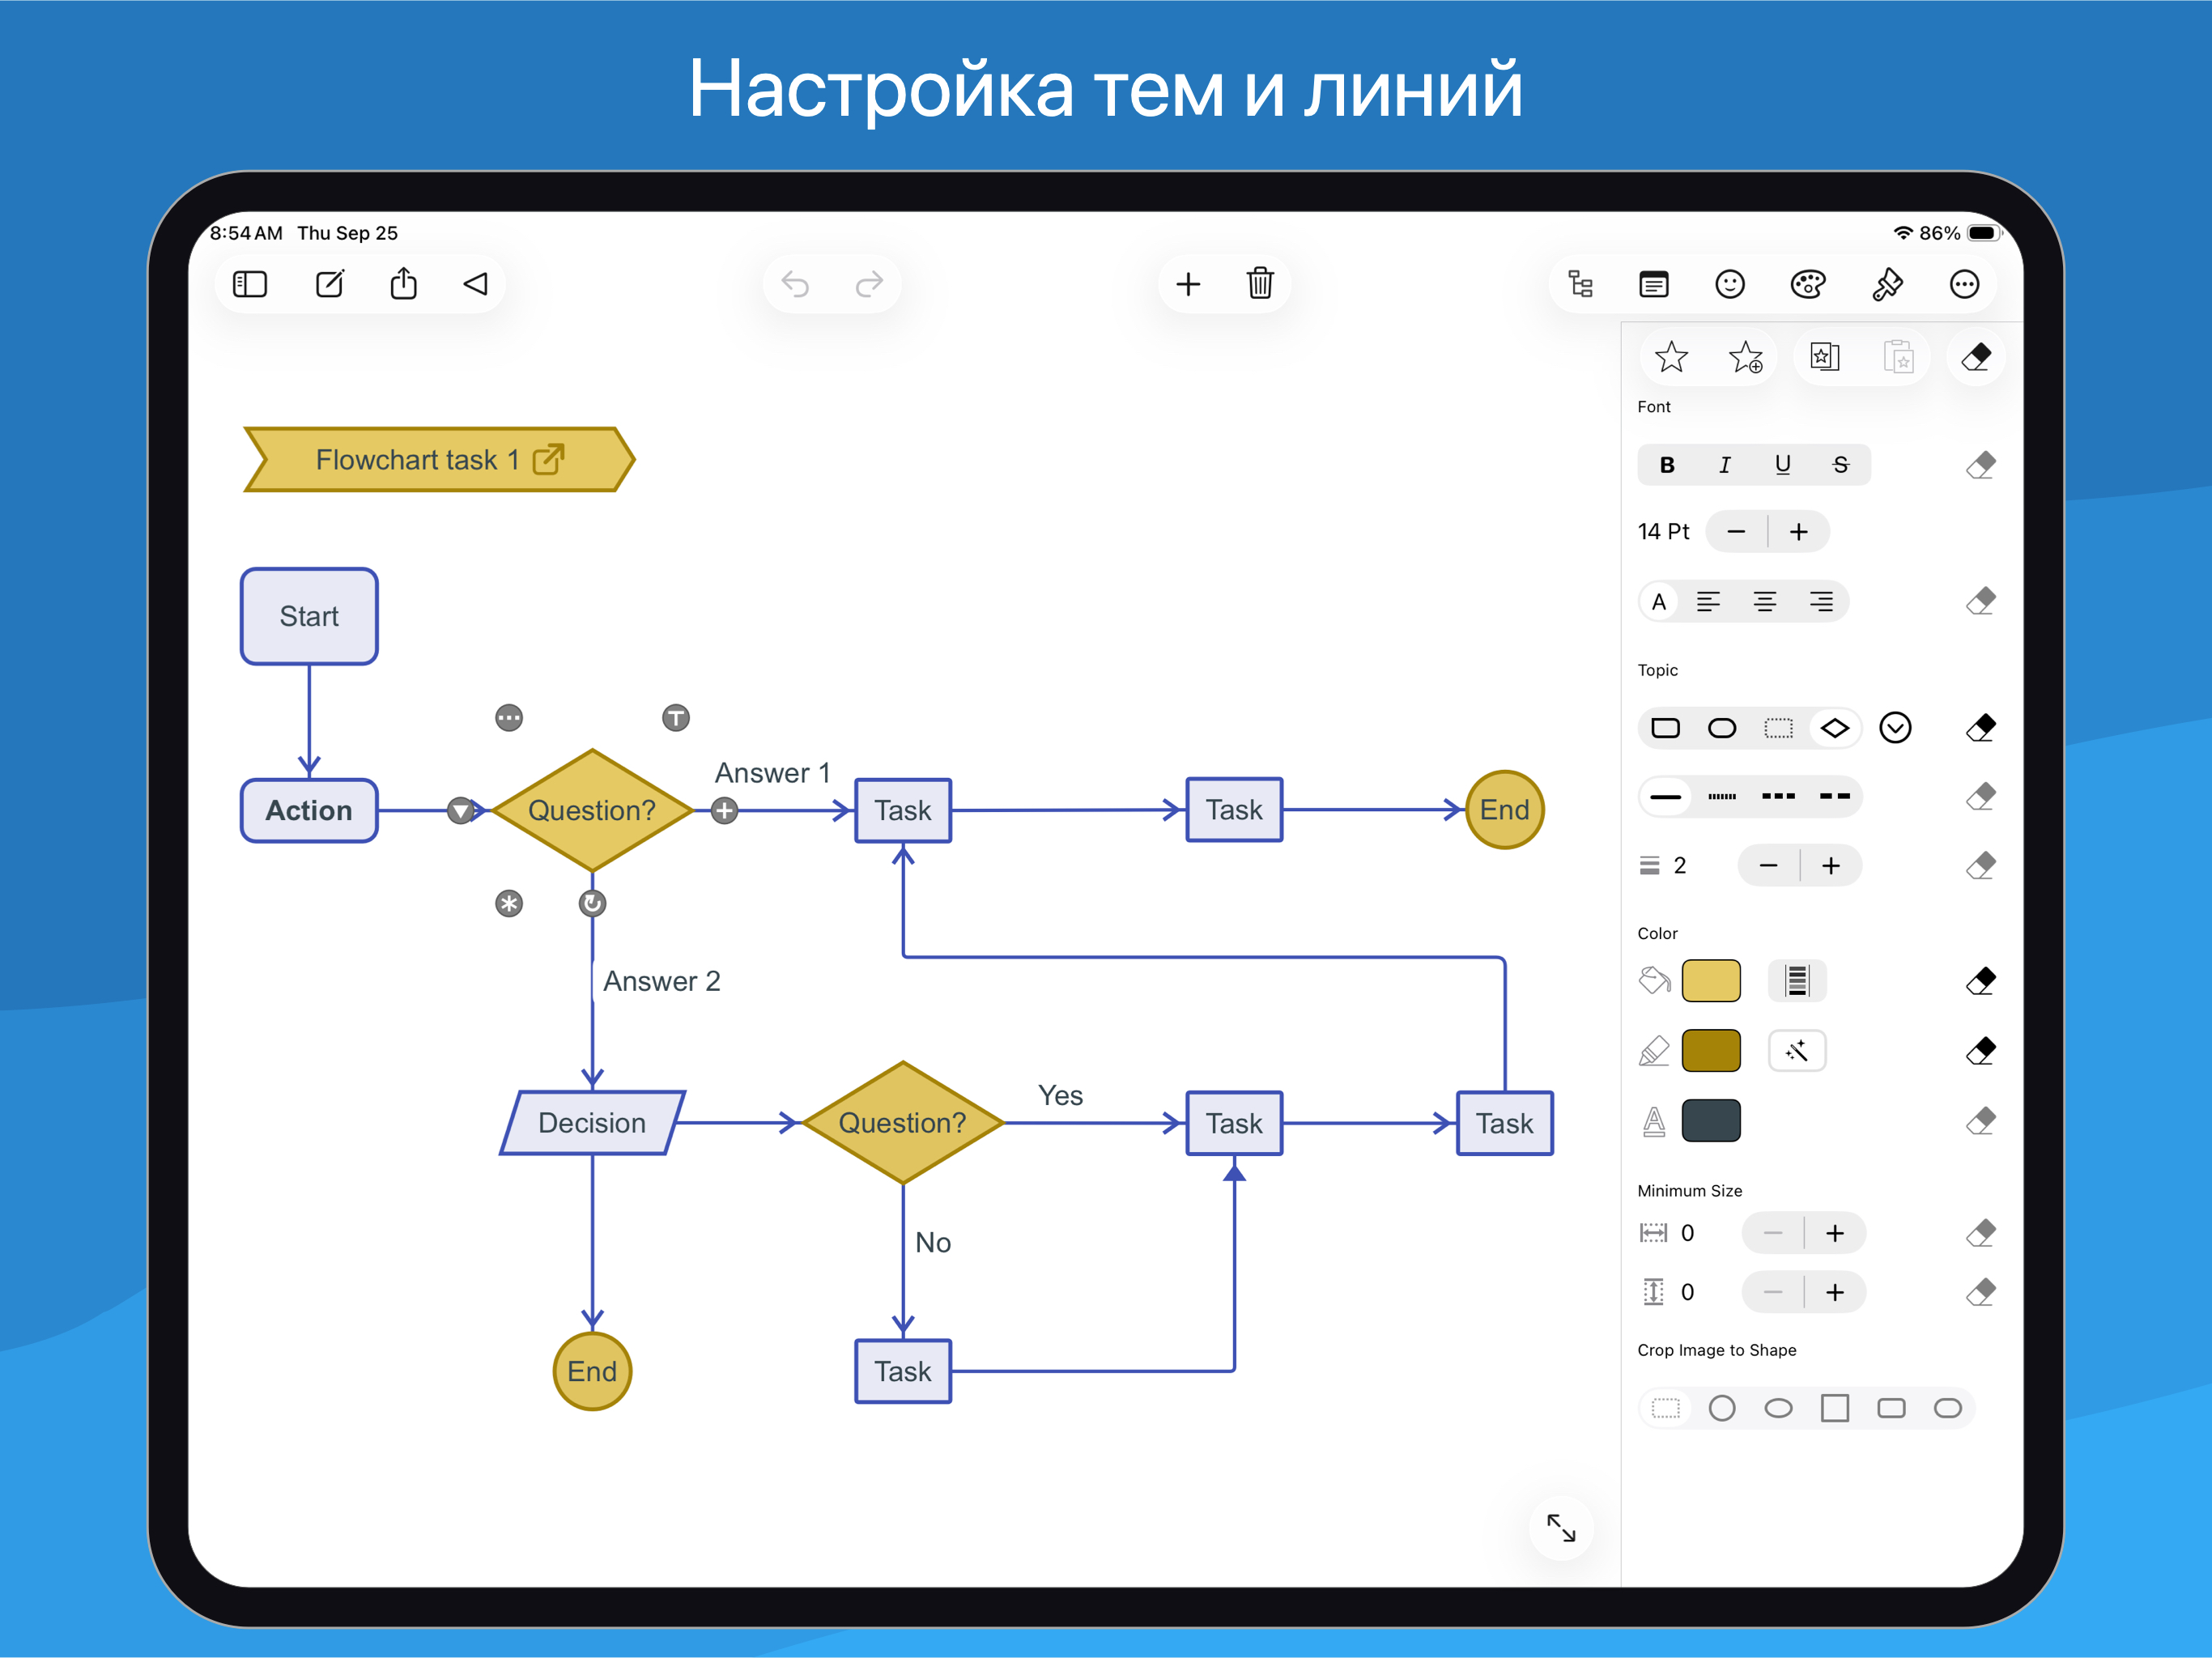Image resolution: width=2212 pixels, height=1658 pixels.
Task: Open the notes panel icon
Action: coord(1654,284)
